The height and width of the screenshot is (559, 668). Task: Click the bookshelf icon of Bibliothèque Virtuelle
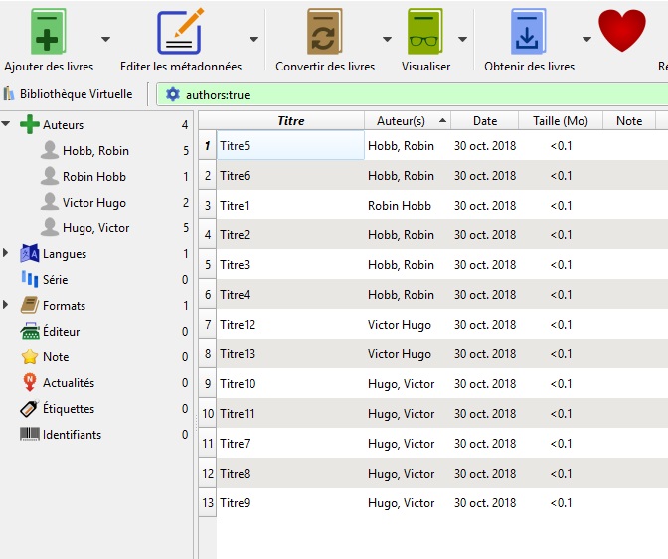pos(9,94)
